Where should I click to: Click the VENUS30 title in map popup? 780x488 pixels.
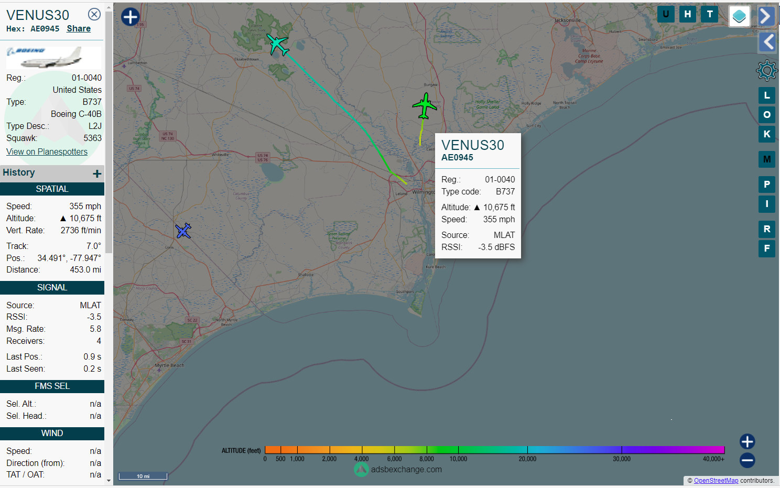tap(473, 145)
